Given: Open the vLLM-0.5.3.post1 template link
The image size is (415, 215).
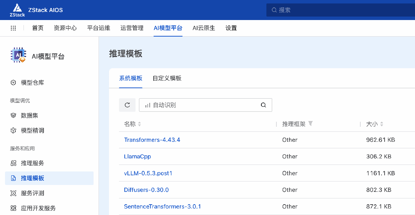Looking at the screenshot, I should [x=148, y=173].
